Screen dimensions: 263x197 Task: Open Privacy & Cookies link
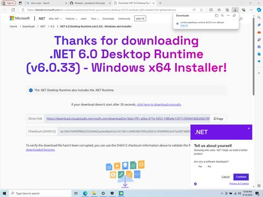point(239,183)
